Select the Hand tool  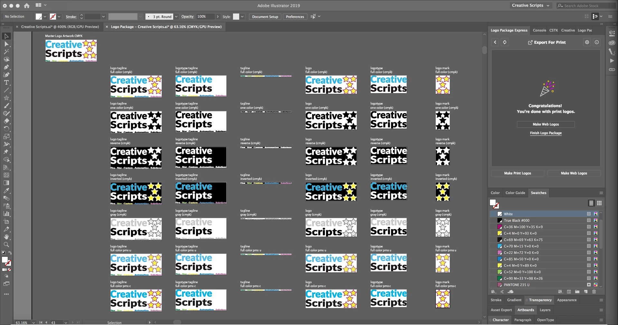point(6,237)
